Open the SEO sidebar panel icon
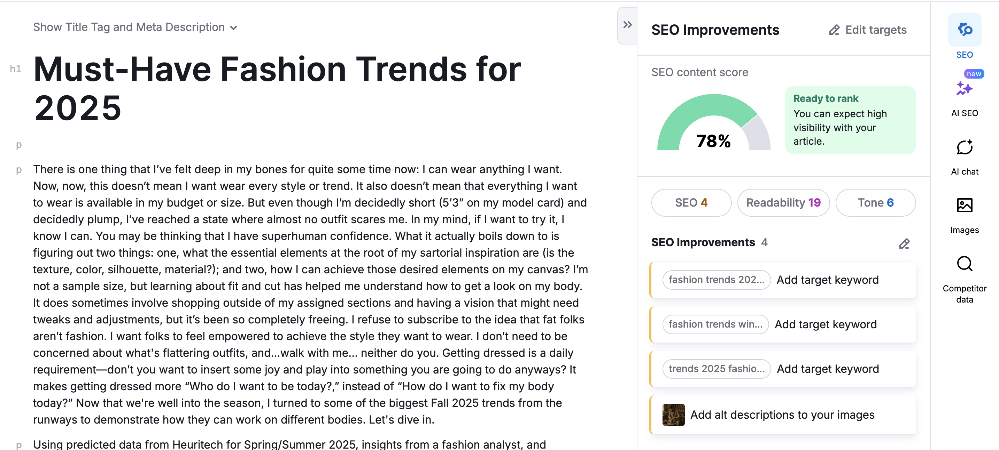999x450 pixels. tap(964, 30)
